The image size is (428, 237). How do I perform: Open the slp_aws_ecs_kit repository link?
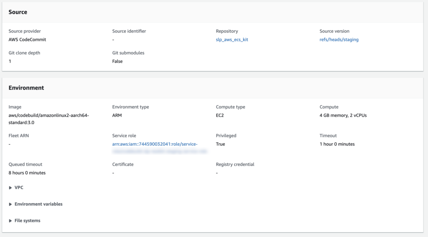pyautogui.click(x=232, y=40)
